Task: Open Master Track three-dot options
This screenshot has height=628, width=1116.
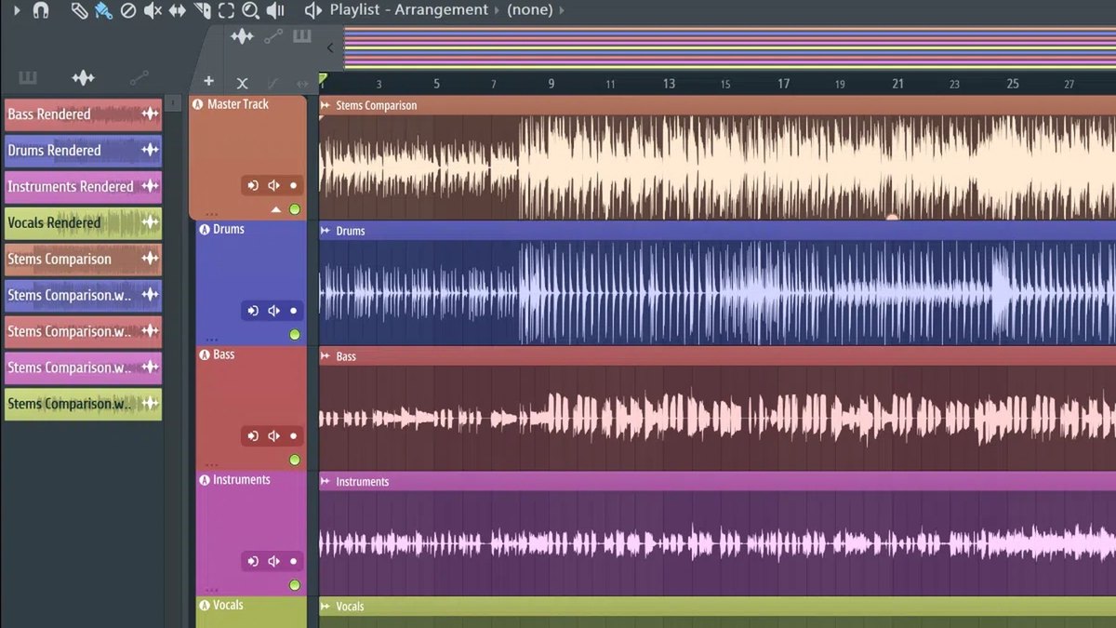Action: pyautogui.click(x=212, y=215)
